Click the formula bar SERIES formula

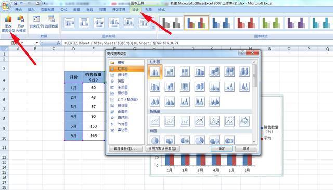pos(121,43)
